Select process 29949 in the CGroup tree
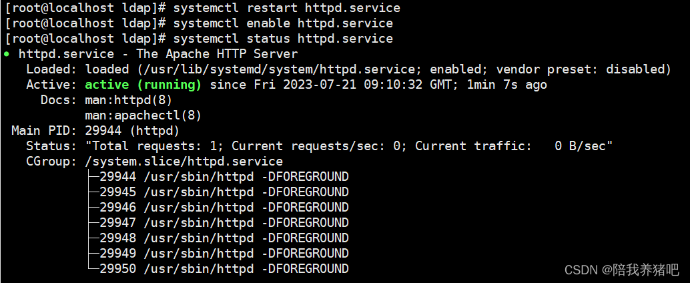Screen dimensions: 690x283 coord(224,254)
